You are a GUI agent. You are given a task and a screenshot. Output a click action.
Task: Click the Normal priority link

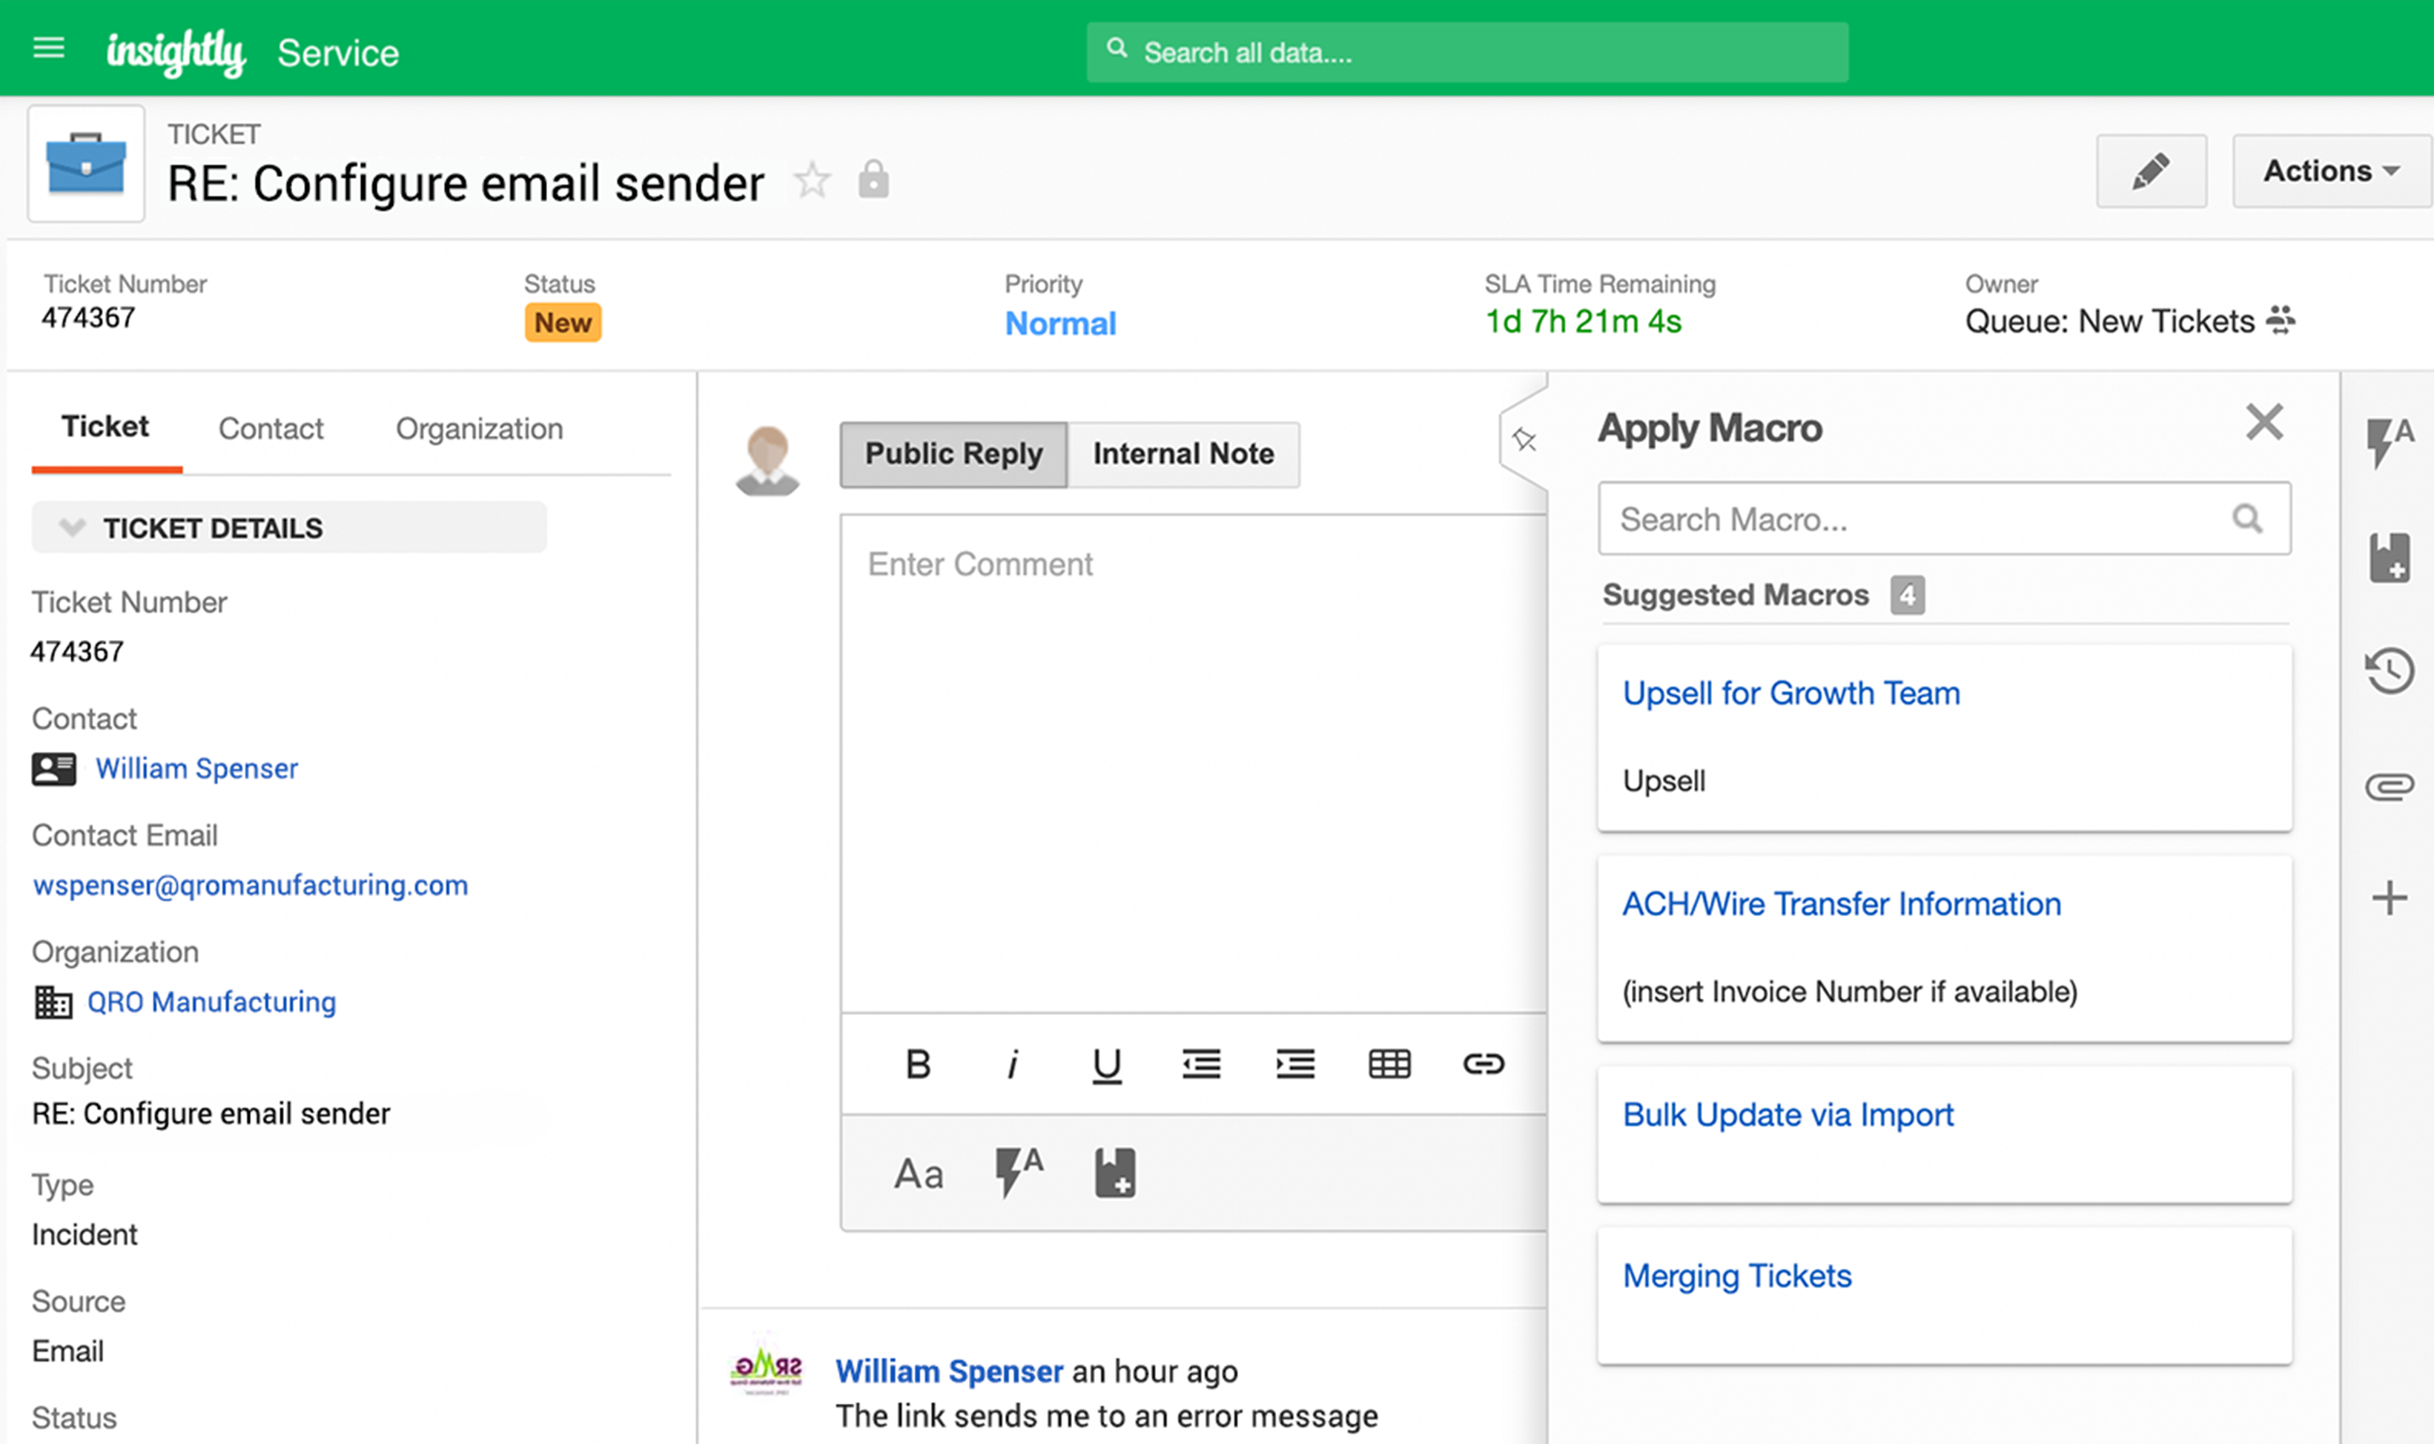1060,323
